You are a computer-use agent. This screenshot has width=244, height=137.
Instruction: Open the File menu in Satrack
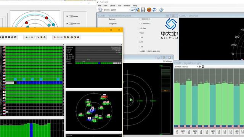[100, 6]
